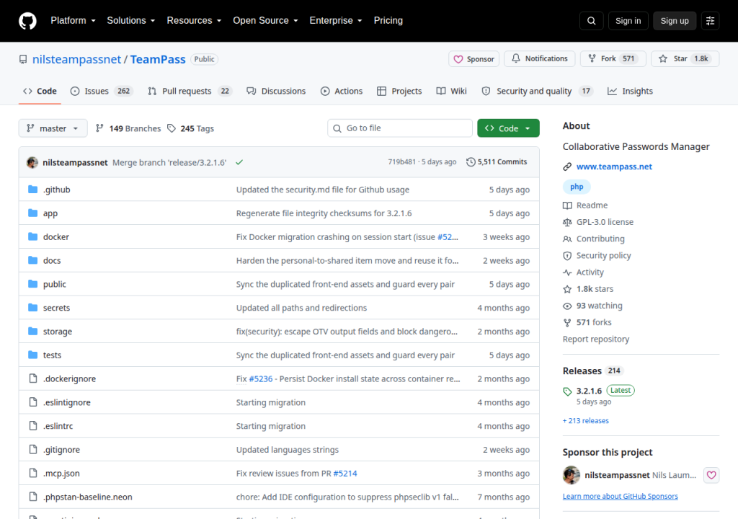
Task: Click the sponsor heart button beside nilsteampassnet
Action: (711, 475)
